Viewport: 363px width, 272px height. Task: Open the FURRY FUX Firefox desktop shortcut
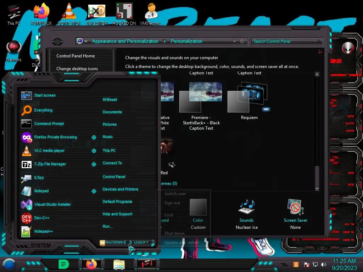[41, 14]
